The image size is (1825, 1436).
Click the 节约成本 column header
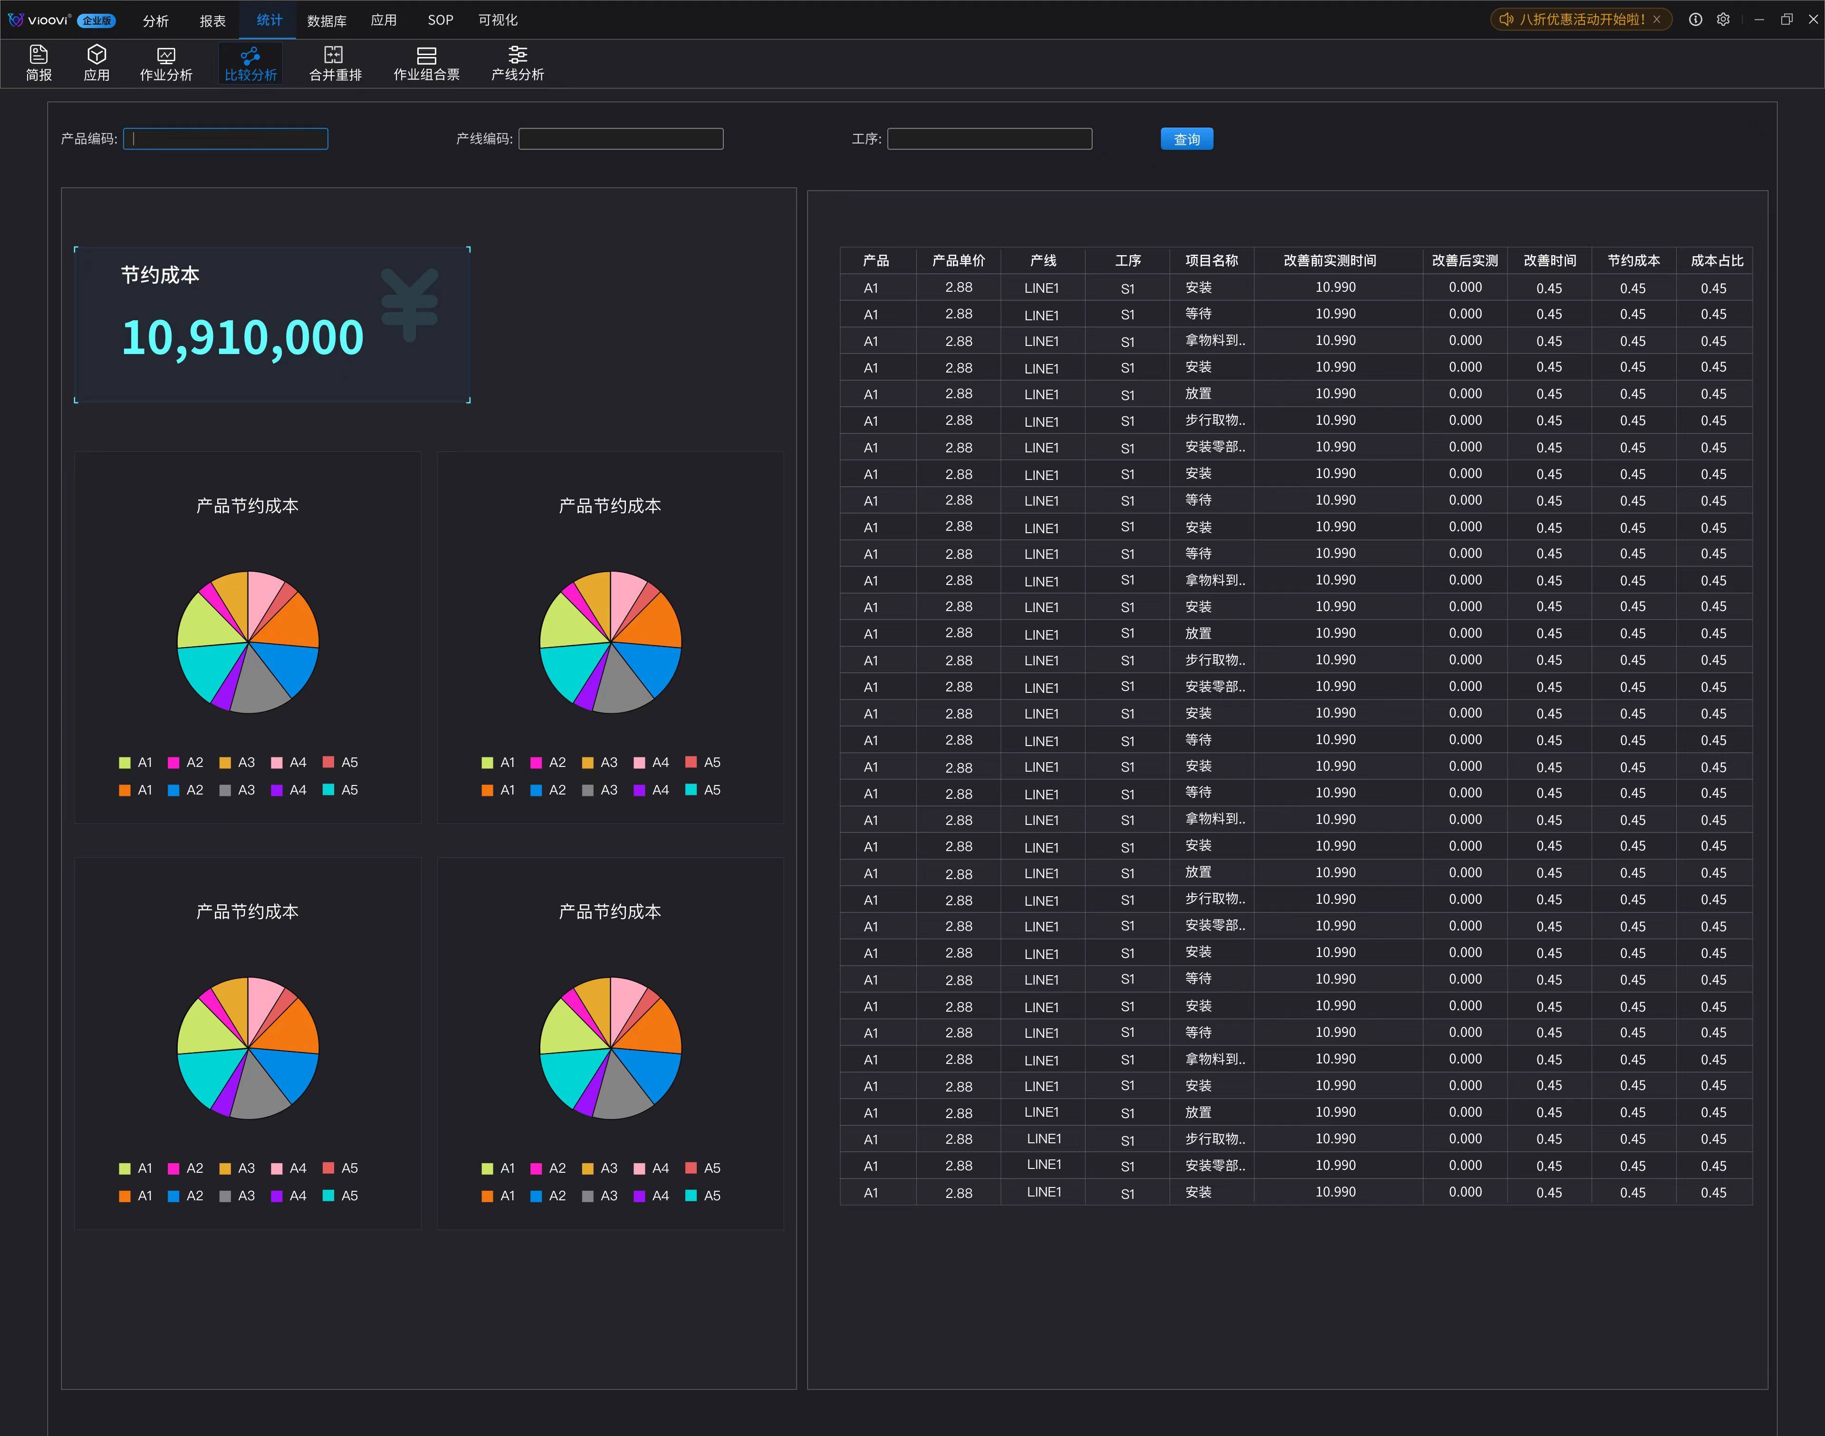[x=1633, y=260]
